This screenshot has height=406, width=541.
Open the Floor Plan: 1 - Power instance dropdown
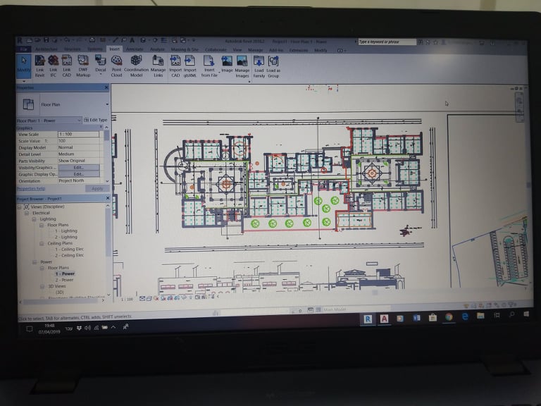79,121
